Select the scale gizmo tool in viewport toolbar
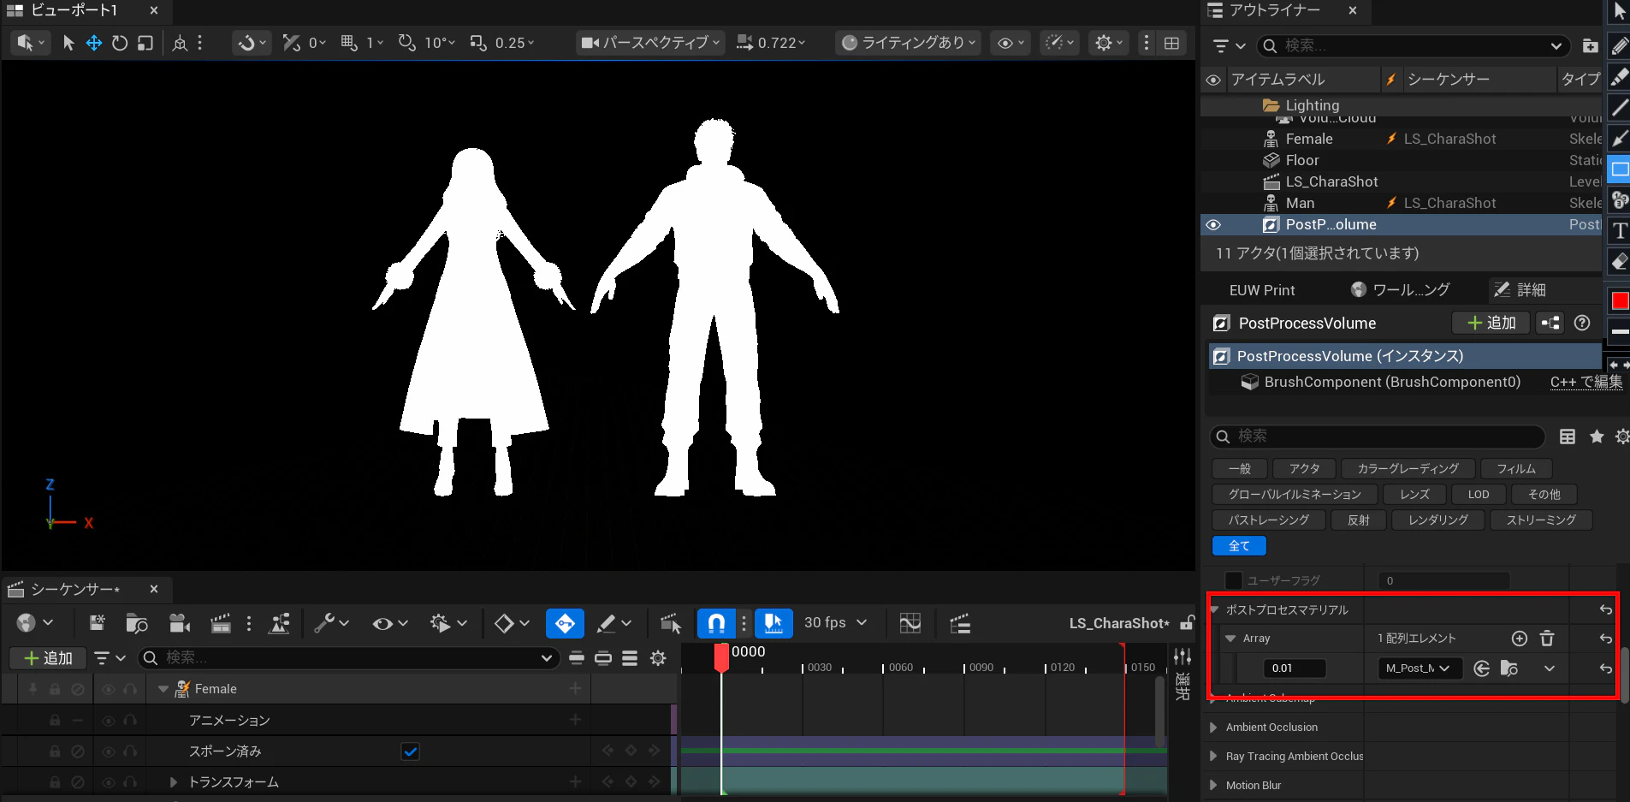The height and width of the screenshot is (802, 1630). coord(145,43)
